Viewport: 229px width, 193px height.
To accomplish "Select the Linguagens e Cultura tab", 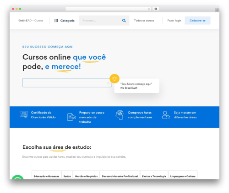I will [x=183, y=175].
